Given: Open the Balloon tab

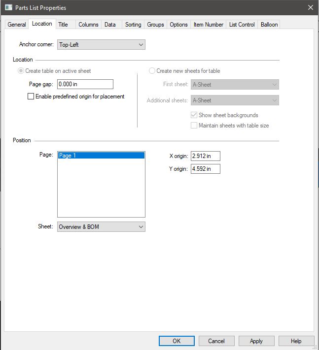Looking at the screenshot, I should 269,25.
